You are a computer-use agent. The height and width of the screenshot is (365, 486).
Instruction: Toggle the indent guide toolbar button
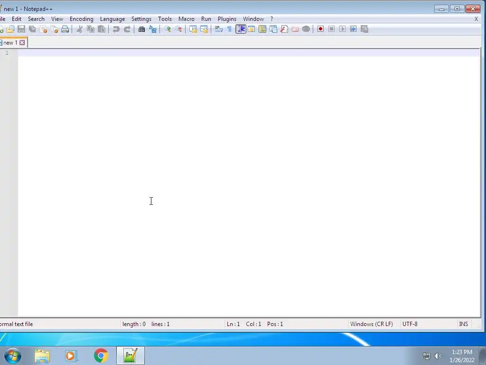pos(241,29)
